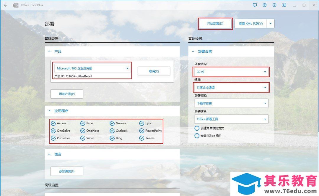Image resolution: width=319 pixels, height=196 pixels.
Task: Go back using the arrow icon
Action: tap(6, 5)
